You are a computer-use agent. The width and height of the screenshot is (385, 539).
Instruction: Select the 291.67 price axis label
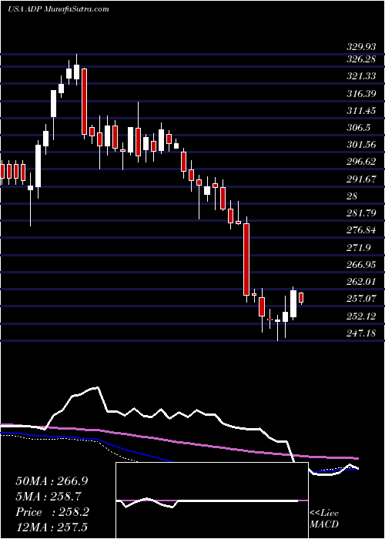[361, 179]
